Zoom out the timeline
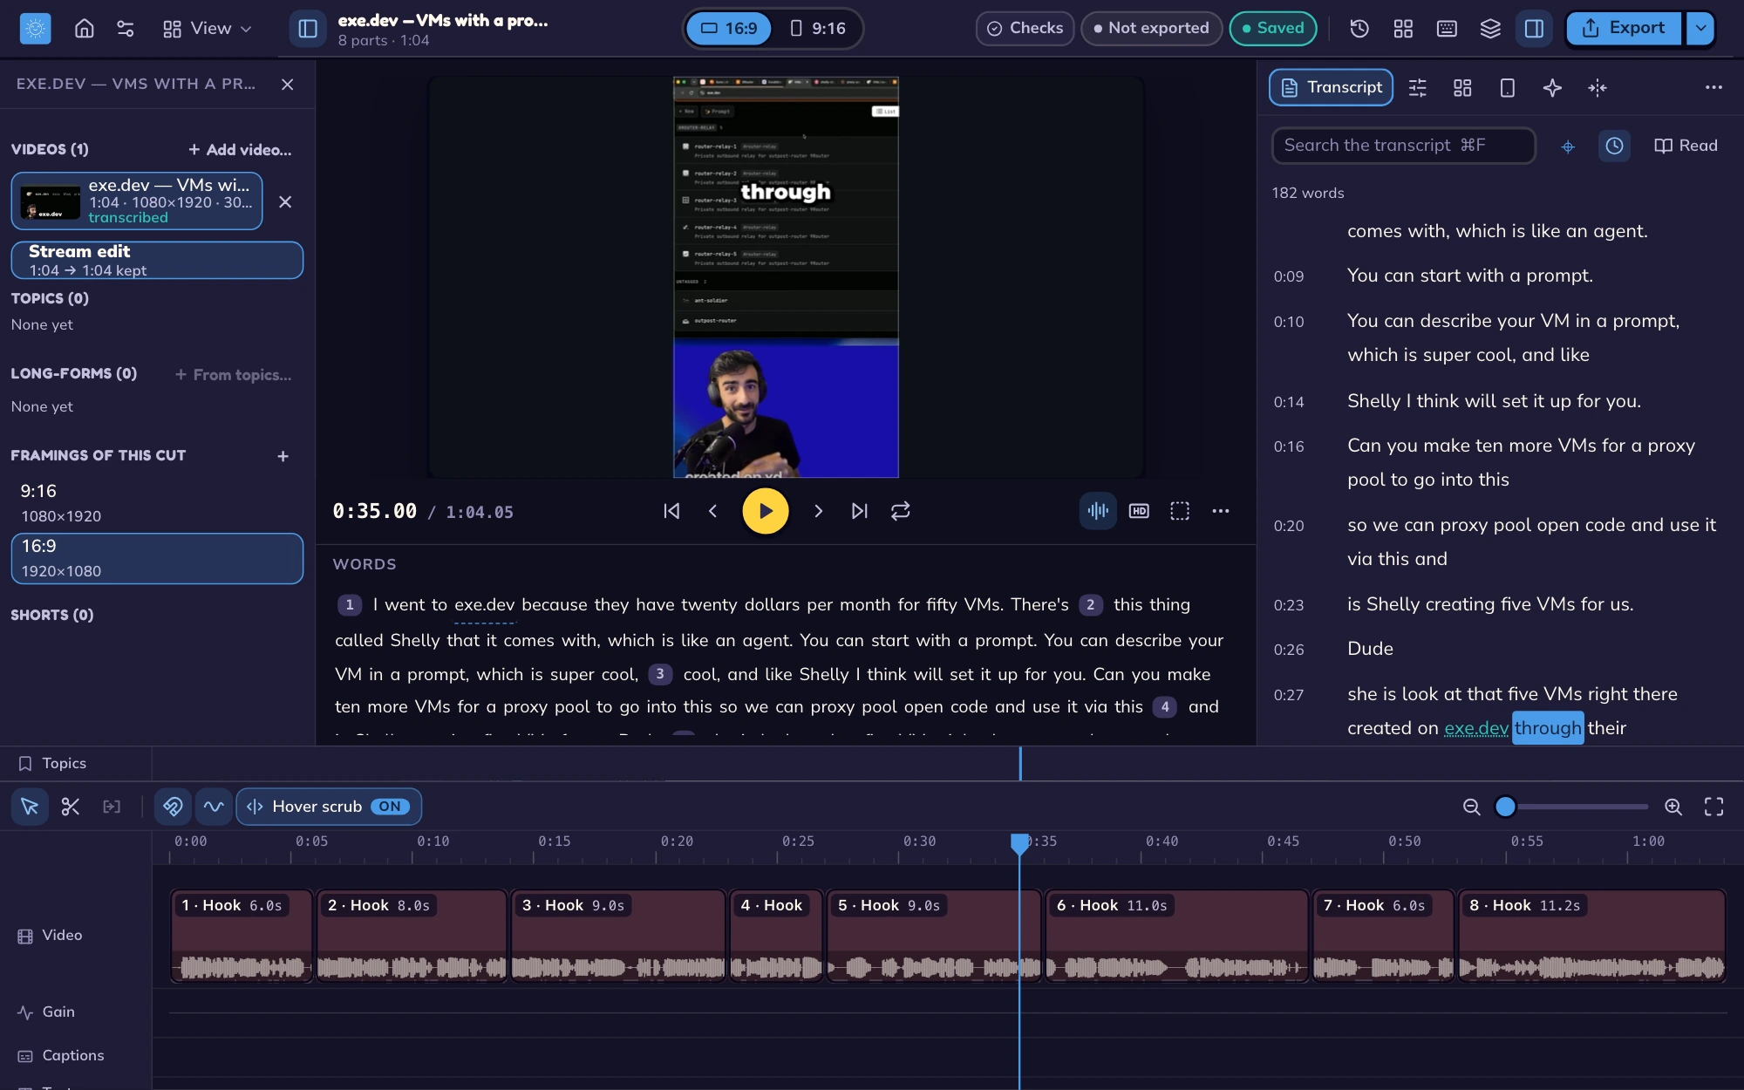The width and height of the screenshot is (1744, 1090). [x=1472, y=807]
